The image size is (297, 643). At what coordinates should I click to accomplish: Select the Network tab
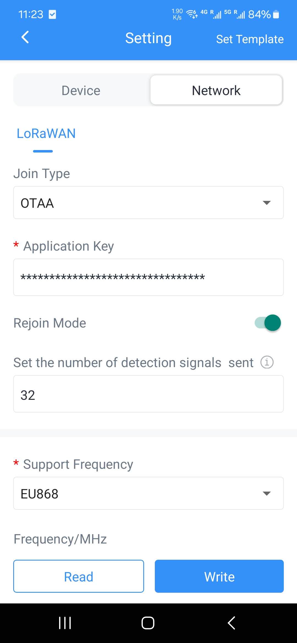(x=216, y=90)
